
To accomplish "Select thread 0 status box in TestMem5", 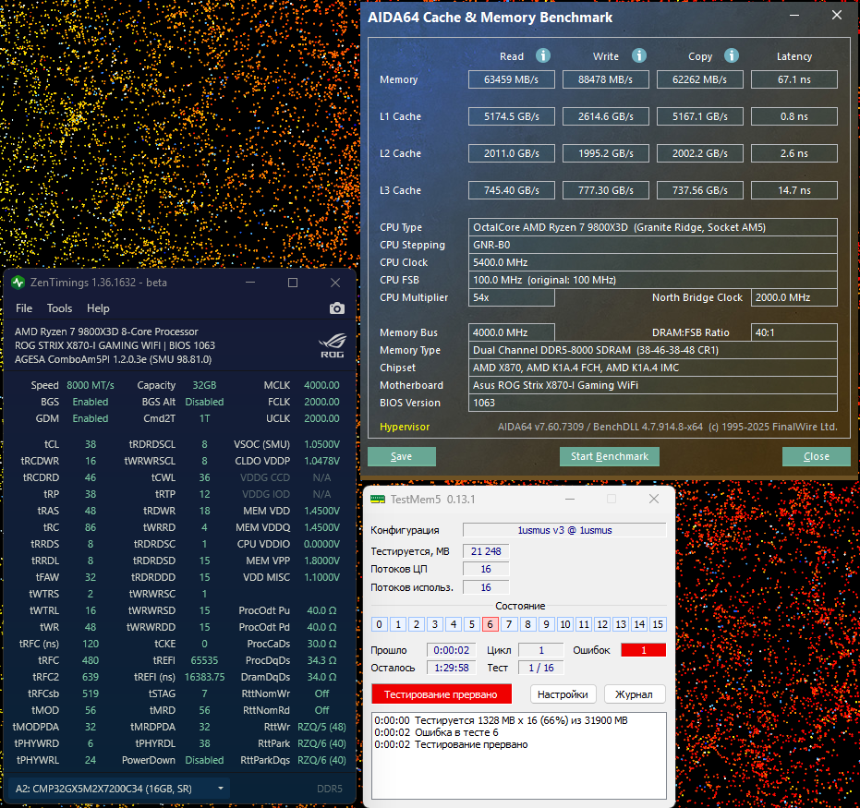I will point(379,624).
